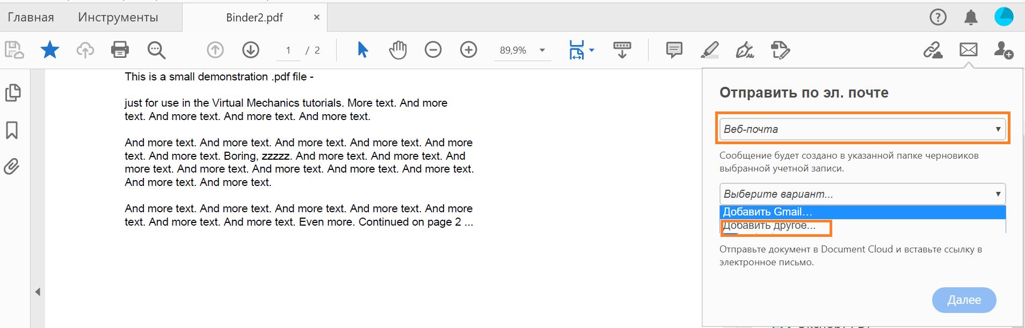This screenshot has width=1025, height=328.
Task: Click the 89,9% zoom value field
Action: (x=513, y=50)
